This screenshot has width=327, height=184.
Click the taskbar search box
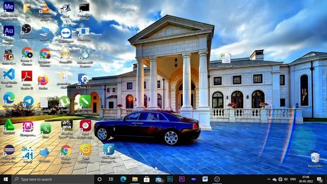tap(53, 179)
